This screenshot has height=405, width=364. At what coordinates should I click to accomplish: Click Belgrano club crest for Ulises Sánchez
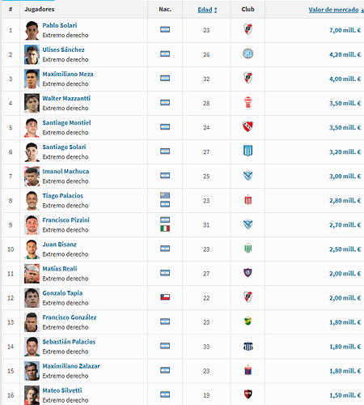pos(248,53)
